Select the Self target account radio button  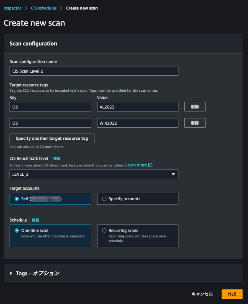coord(16,199)
